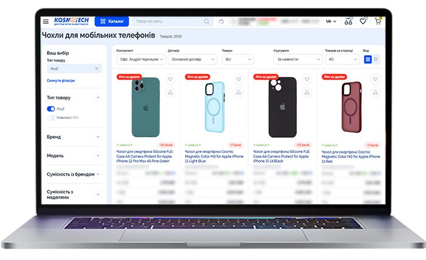Open the wishlist heart icon in header
Viewport: 426px width, 260px height.
coord(363,21)
